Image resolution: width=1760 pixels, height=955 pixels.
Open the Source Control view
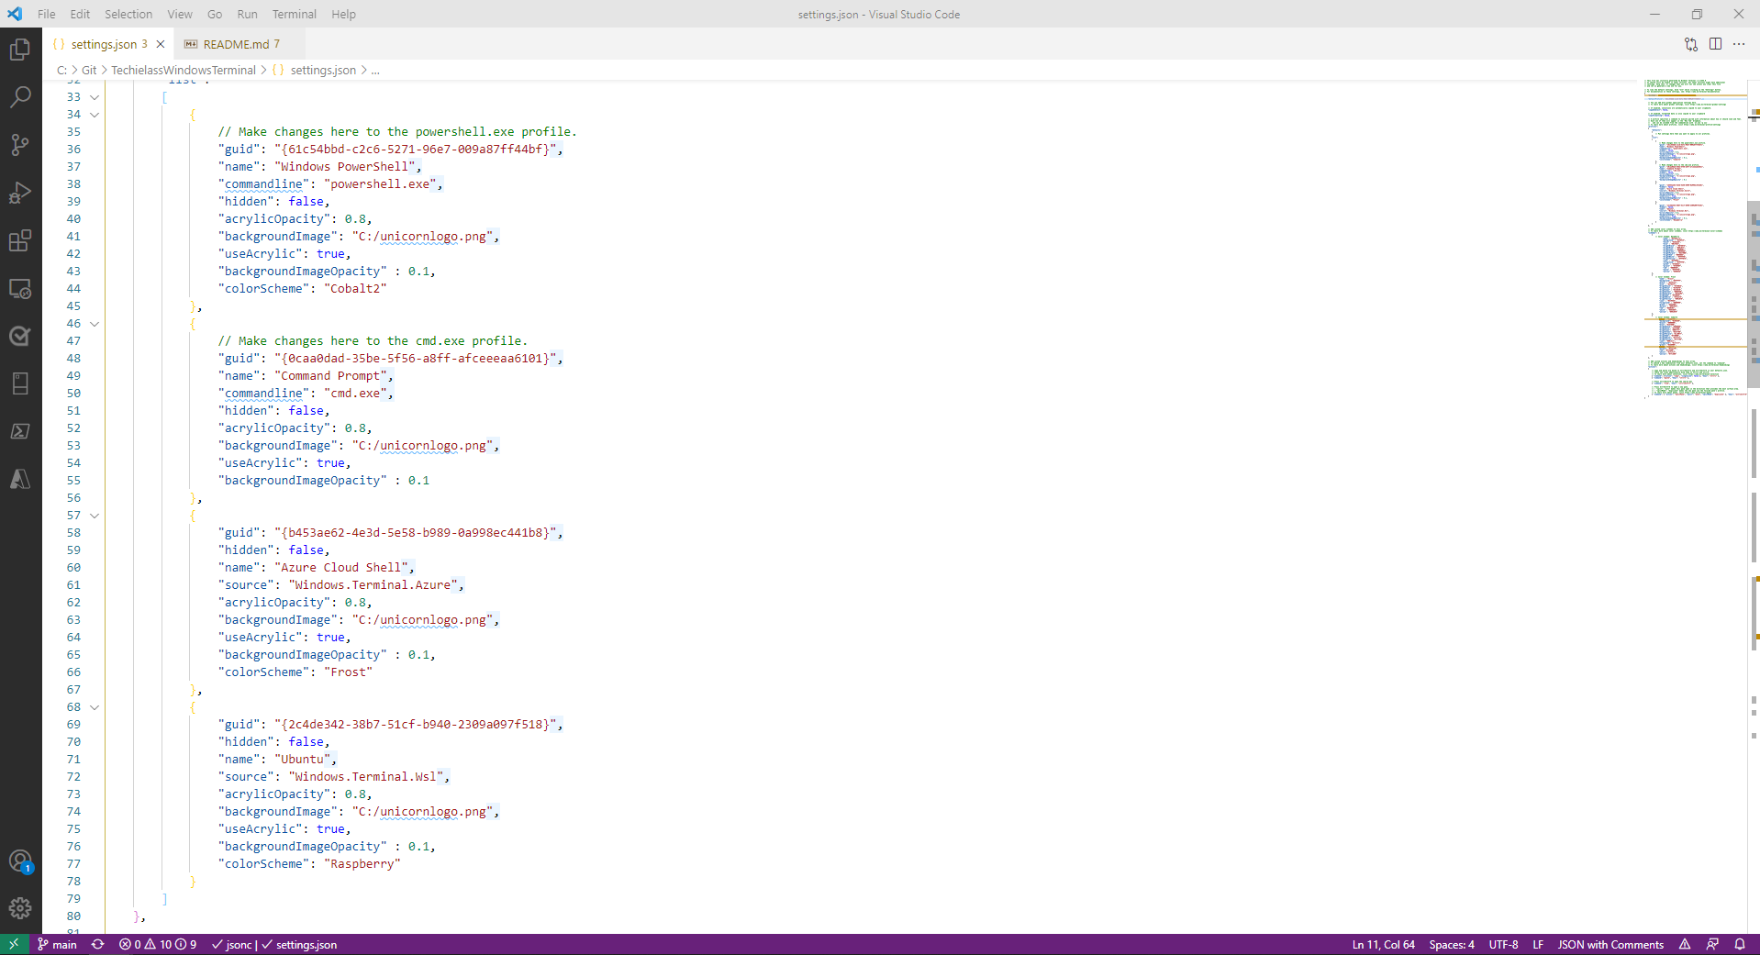[x=20, y=145]
